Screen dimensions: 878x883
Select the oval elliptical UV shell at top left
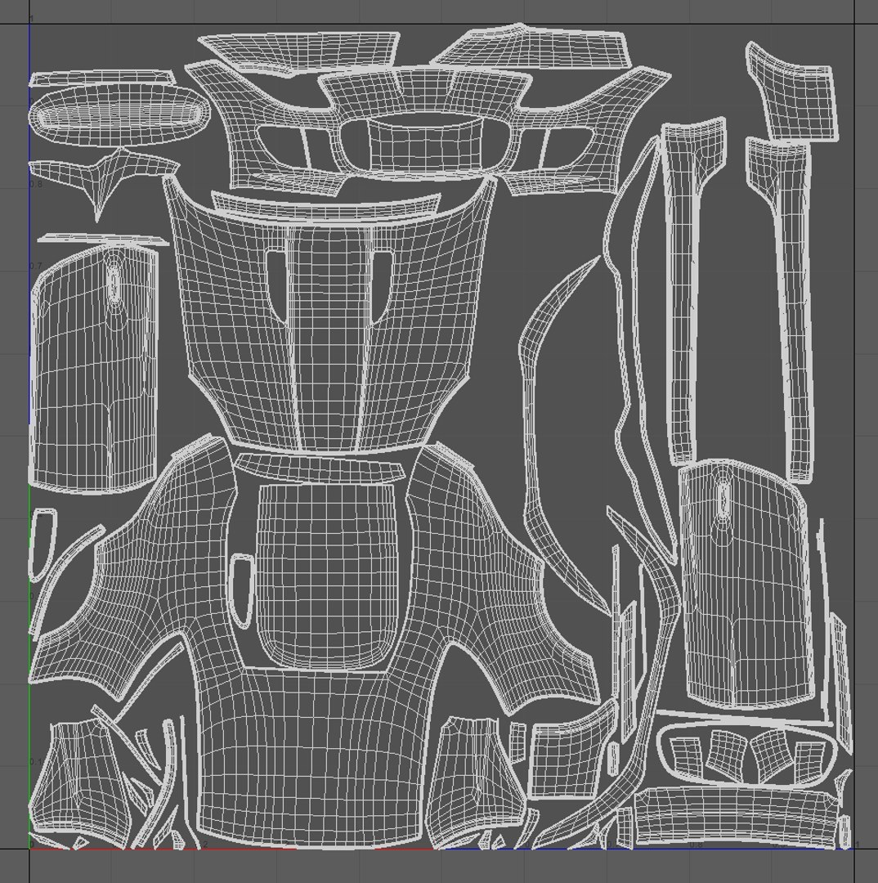click(119, 114)
